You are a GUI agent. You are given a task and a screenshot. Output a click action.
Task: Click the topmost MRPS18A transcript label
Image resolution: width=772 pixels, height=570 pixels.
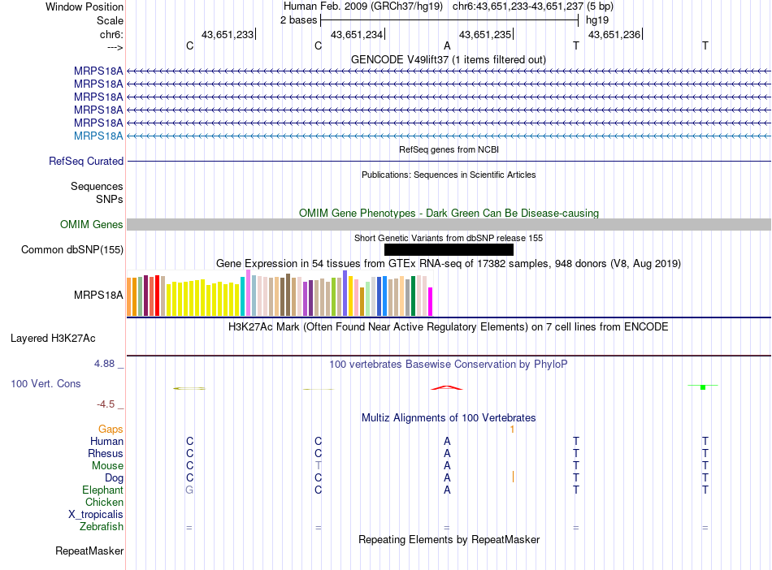98,71
